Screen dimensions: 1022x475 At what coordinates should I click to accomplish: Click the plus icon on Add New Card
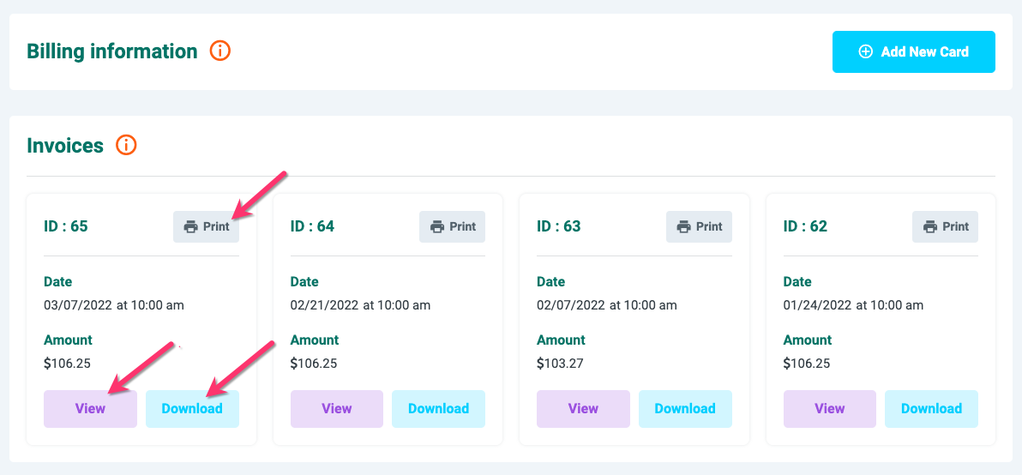pyautogui.click(x=865, y=52)
